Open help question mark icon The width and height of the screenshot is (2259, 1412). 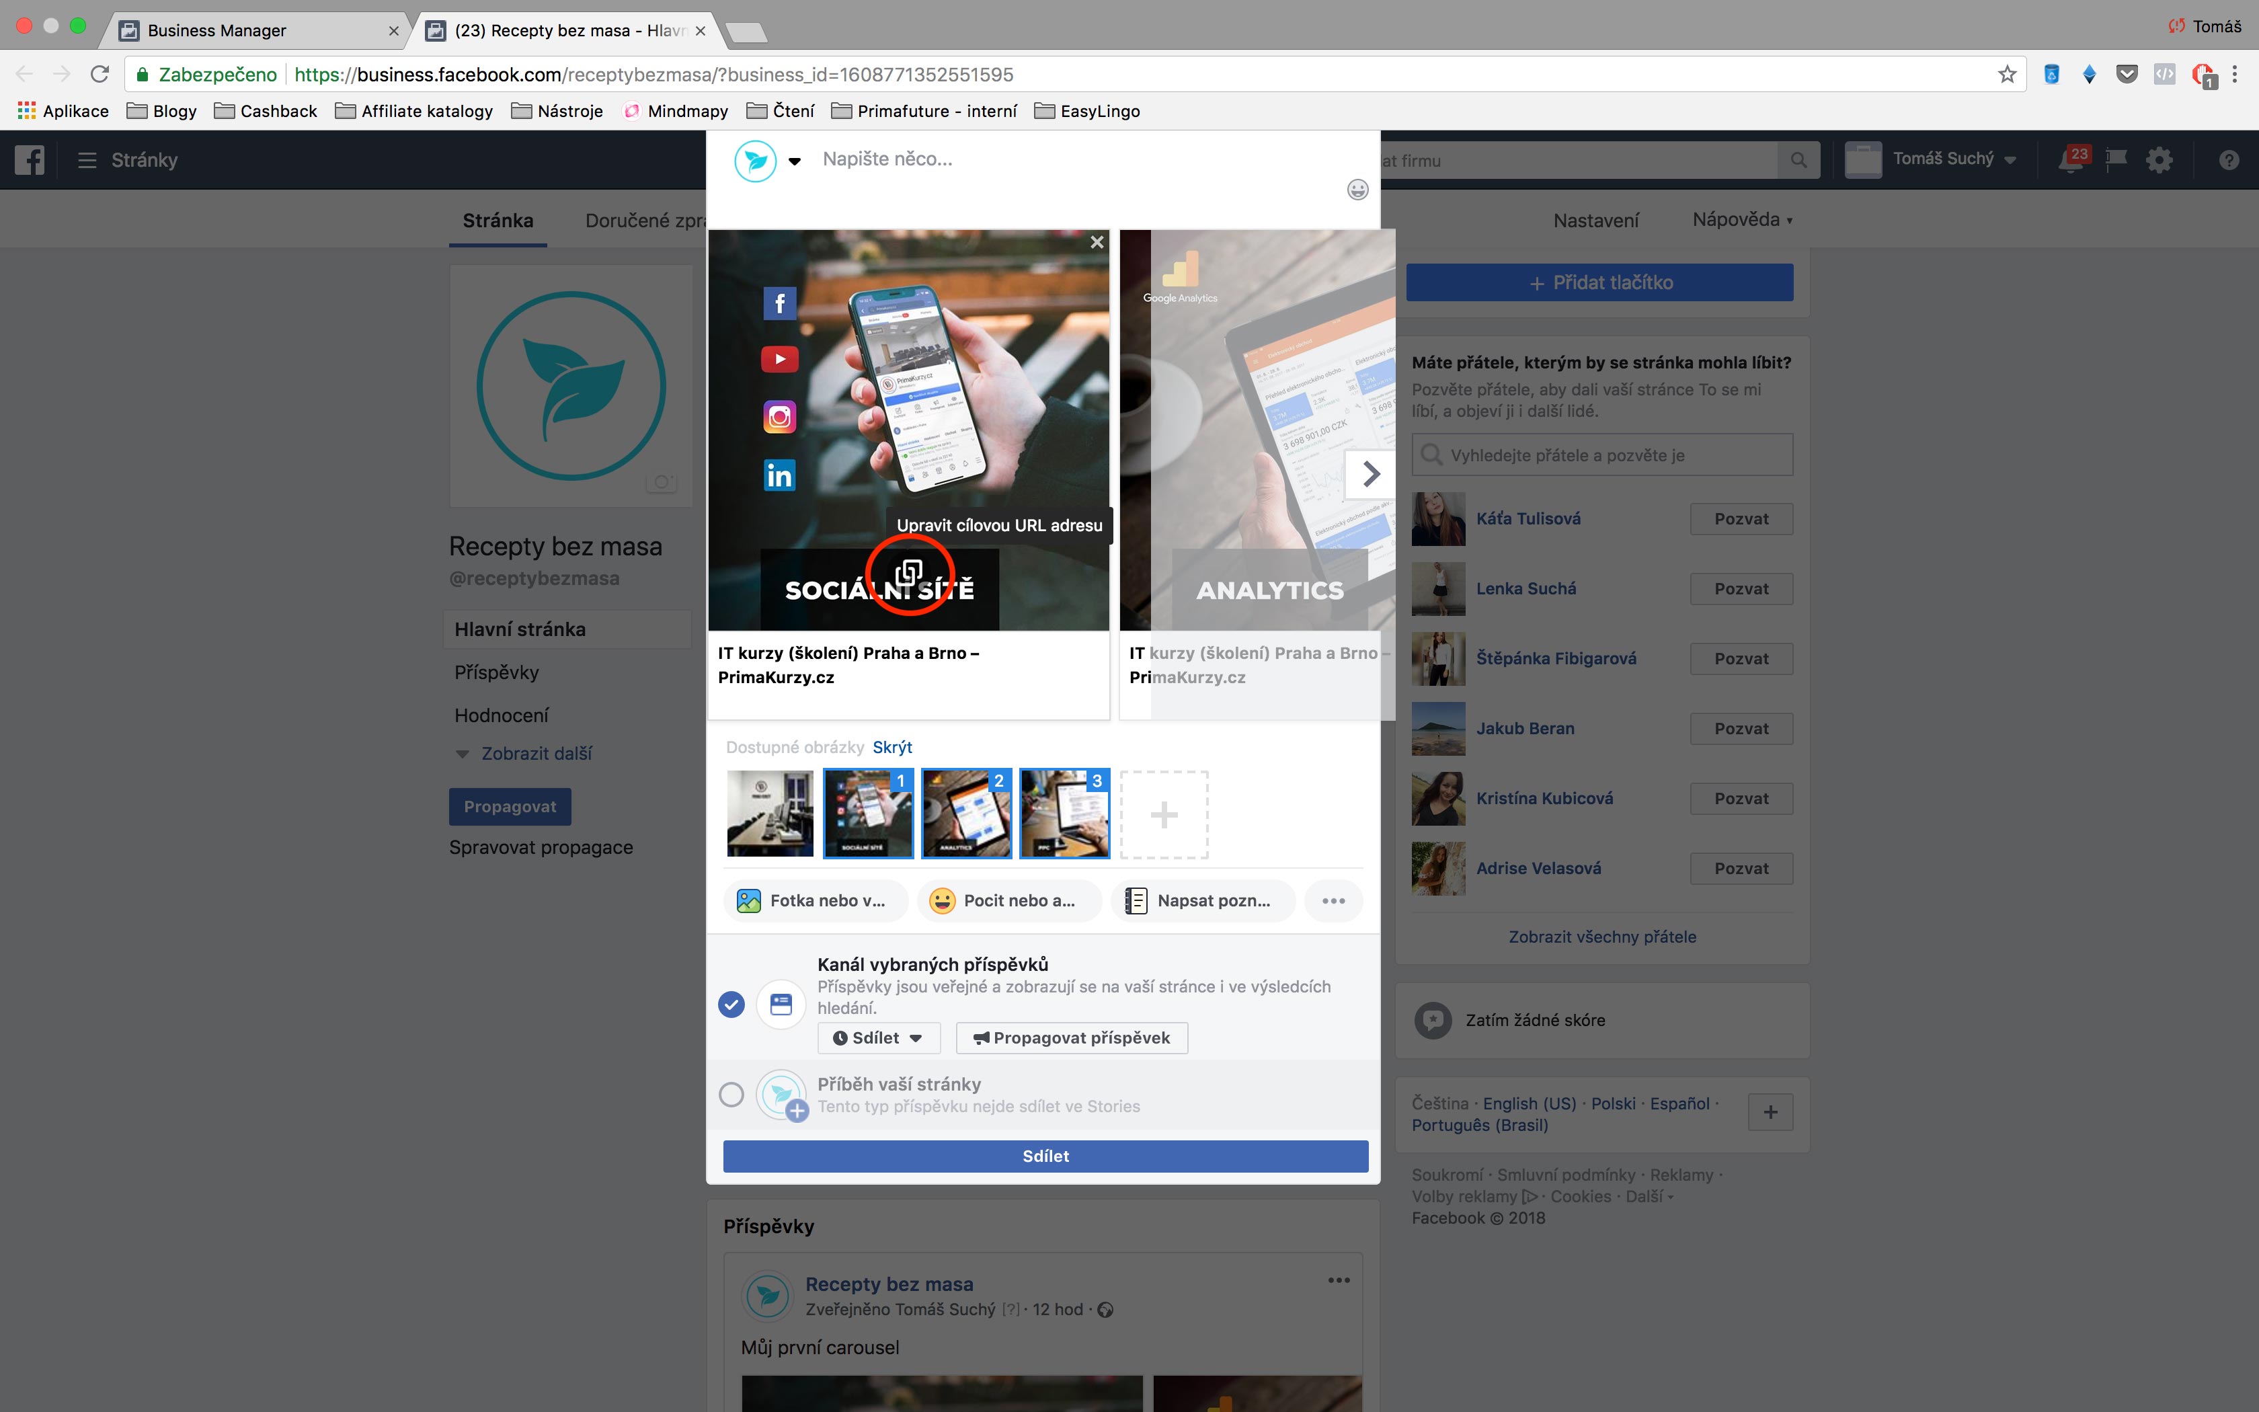click(x=2229, y=160)
